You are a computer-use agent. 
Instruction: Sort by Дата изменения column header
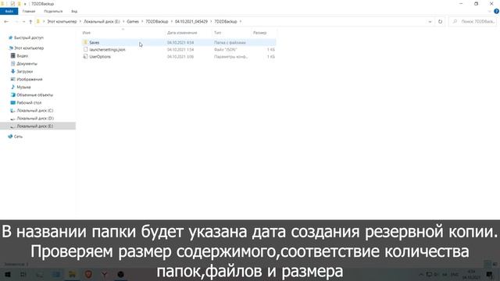coord(182,33)
